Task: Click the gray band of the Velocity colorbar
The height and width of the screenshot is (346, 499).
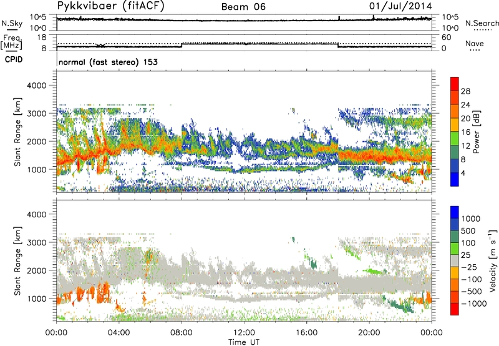Action: pos(455,260)
